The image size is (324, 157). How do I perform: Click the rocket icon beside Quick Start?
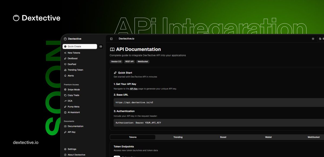pos(115,73)
